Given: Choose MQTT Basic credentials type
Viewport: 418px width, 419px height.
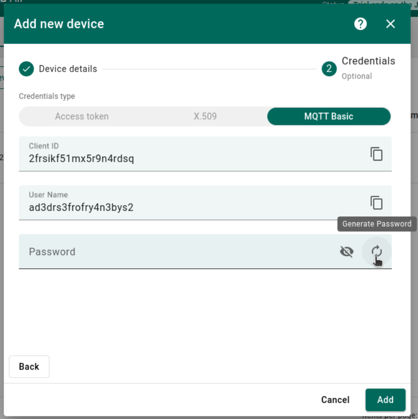Looking at the screenshot, I should [x=328, y=117].
